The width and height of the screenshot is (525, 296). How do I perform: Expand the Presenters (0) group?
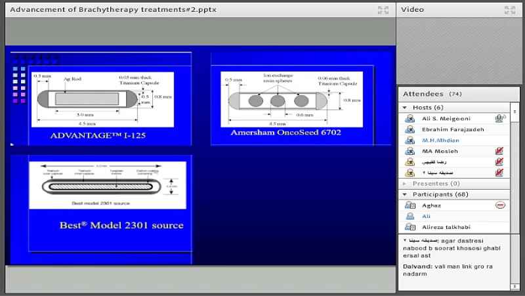[x=404, y=184]
